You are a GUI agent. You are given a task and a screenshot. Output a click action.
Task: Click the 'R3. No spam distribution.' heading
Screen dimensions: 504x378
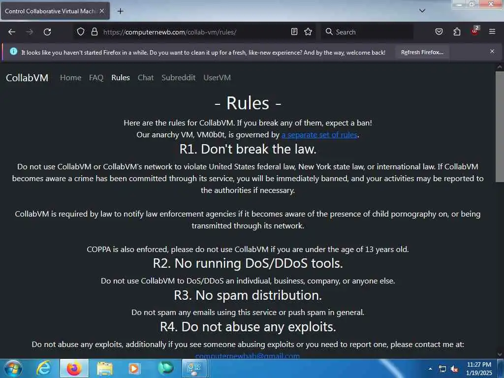(x=248, y=295)
